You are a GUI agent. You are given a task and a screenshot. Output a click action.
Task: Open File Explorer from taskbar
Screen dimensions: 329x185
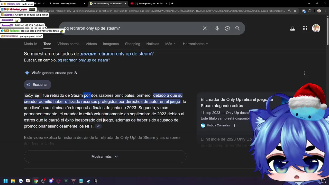13,181
